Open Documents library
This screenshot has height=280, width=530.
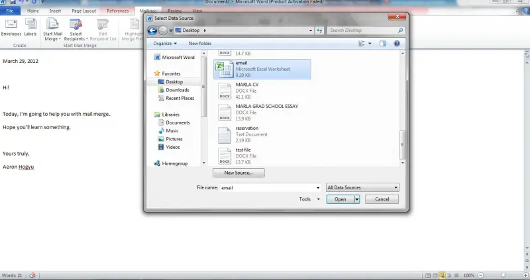[174, 122]
